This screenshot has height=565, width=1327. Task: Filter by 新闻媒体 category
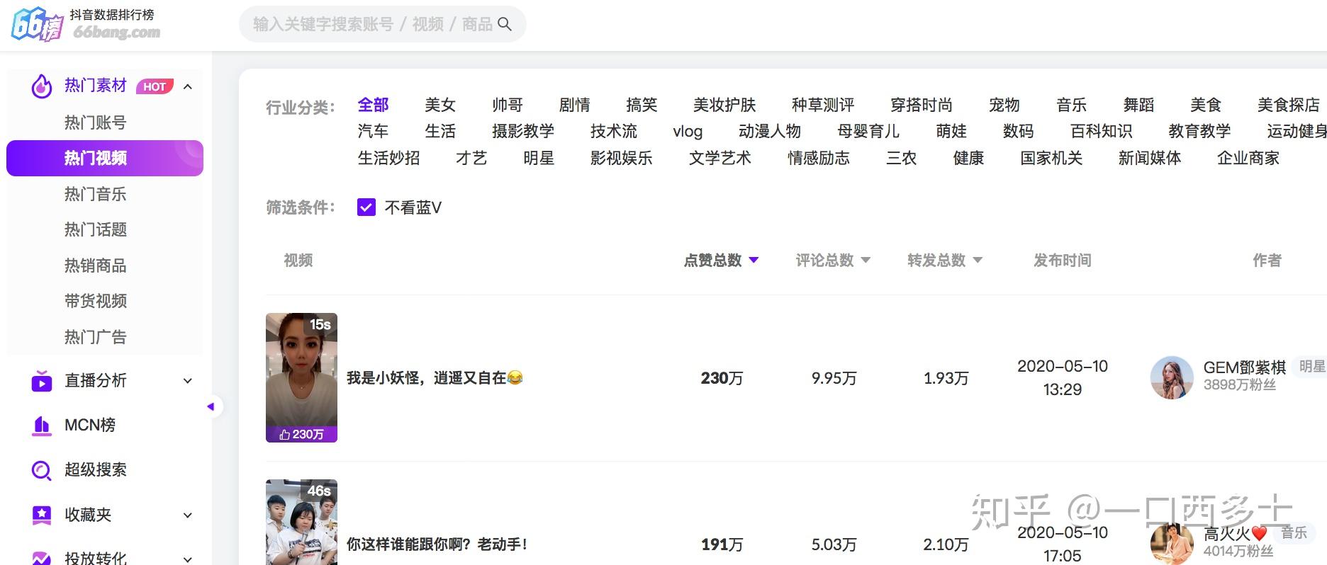point(1150,158)
